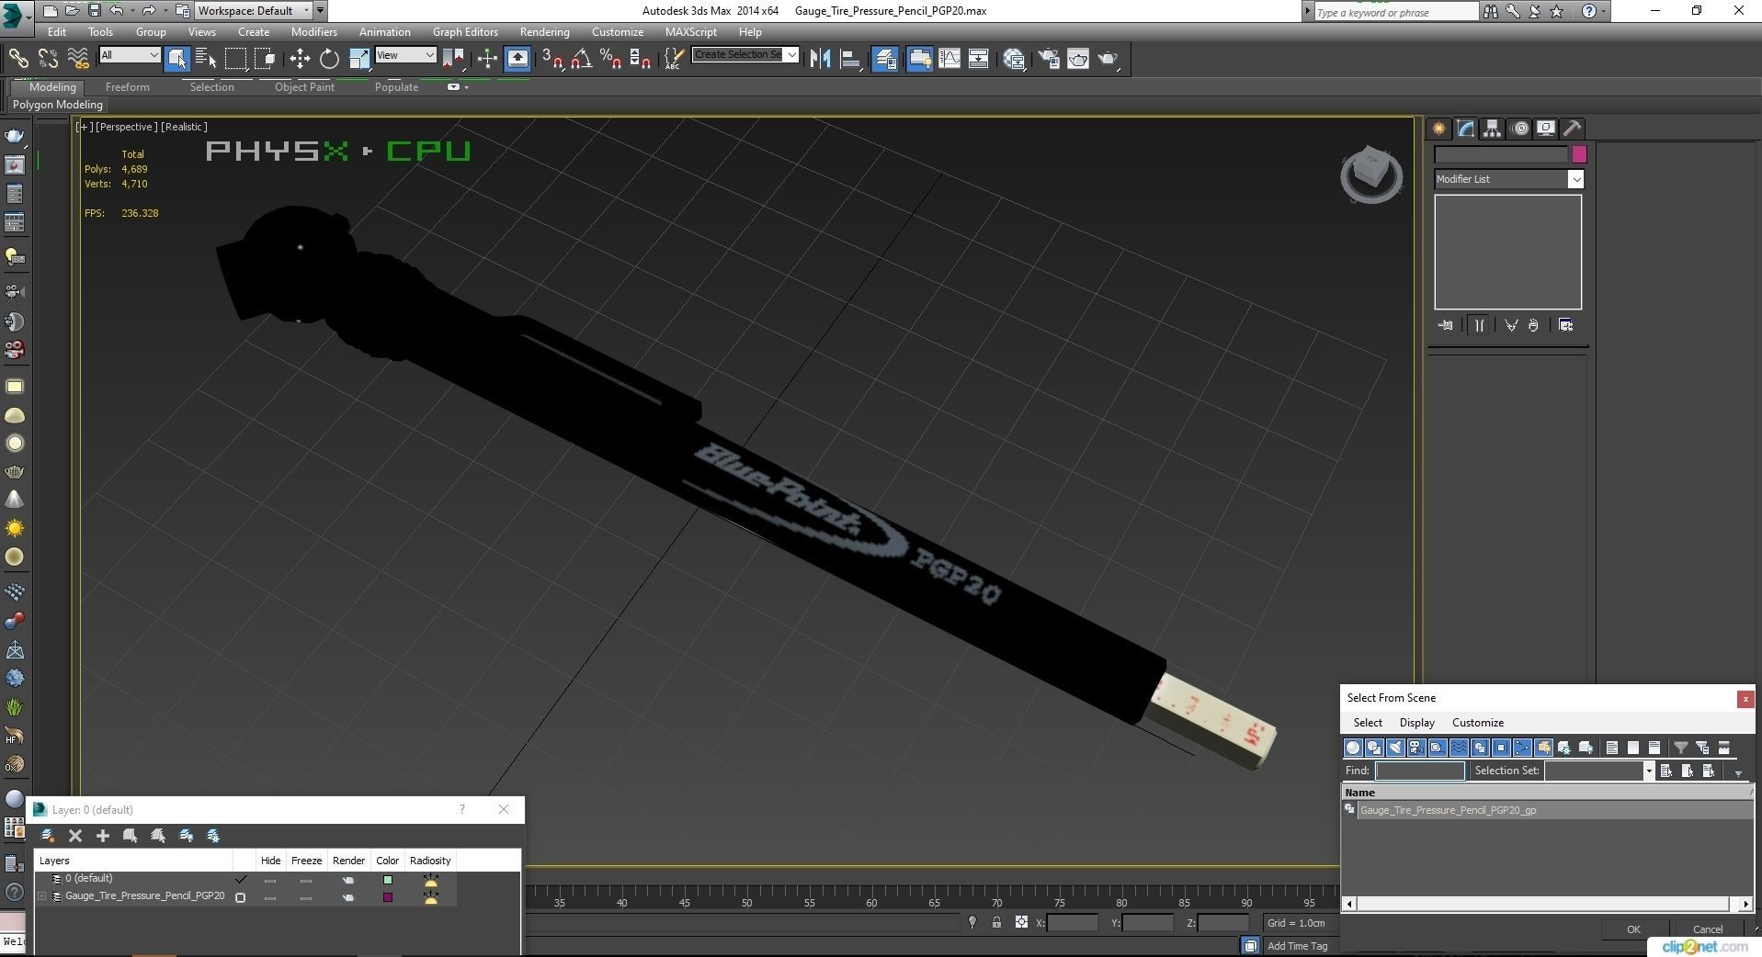Open the reference coordinate View dropdown
The height and width of the screenshot is (957, 1762).
coord(405,55)
